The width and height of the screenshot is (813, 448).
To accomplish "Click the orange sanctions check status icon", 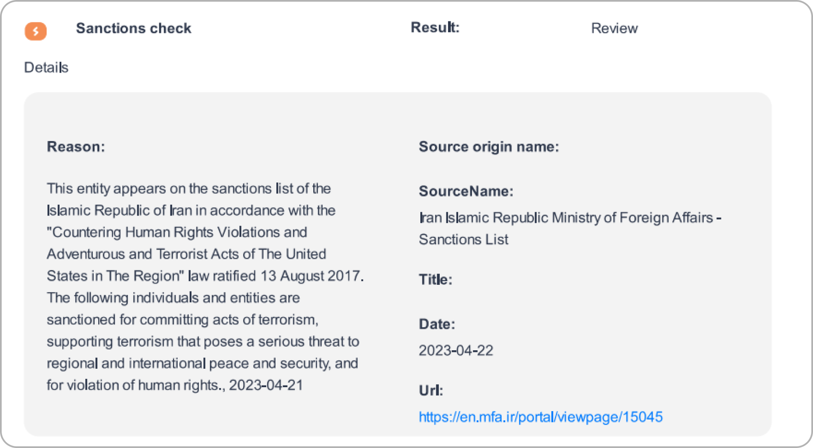I will [36, 31].
